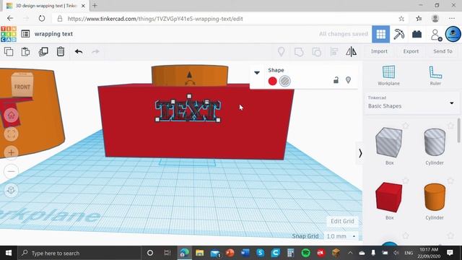The image size is (462, 260).
Task: Select the Workplane tool
Action: tap(388, 76)
